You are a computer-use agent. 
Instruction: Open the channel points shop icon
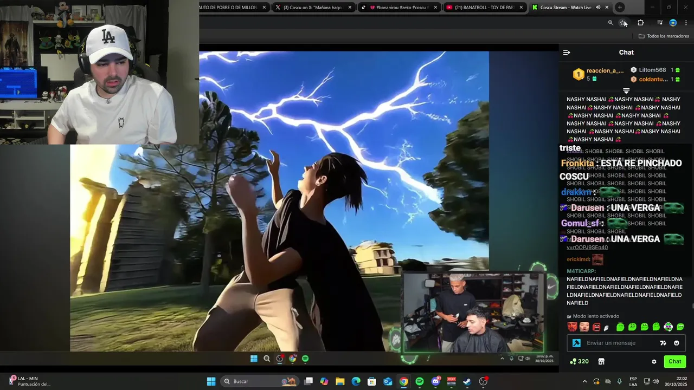coord(601,361)
